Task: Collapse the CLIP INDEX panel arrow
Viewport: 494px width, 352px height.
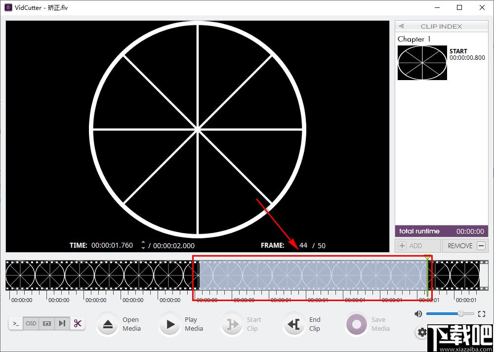Action: point(401,26)
